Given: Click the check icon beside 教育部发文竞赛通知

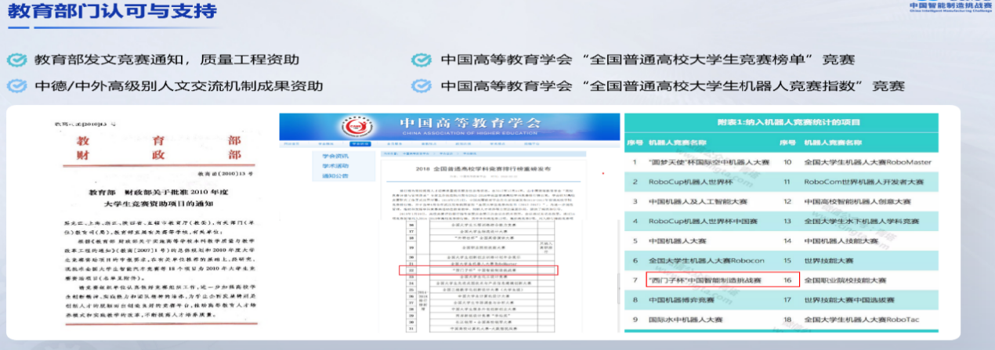Looking at the screenshot, I should [16, 60].
